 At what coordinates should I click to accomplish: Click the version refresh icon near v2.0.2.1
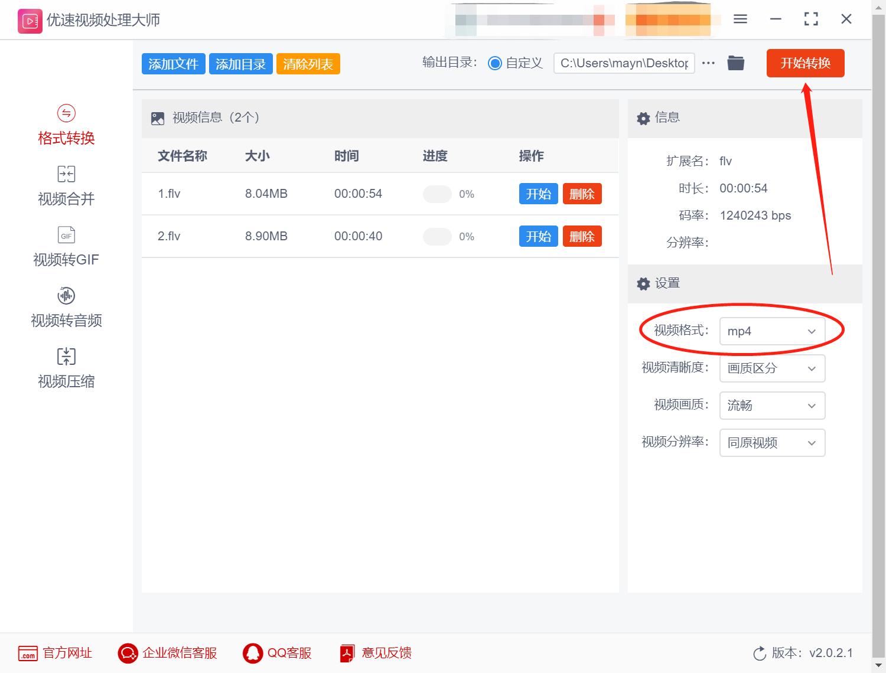pyautogui.click(x=760, y=653)
